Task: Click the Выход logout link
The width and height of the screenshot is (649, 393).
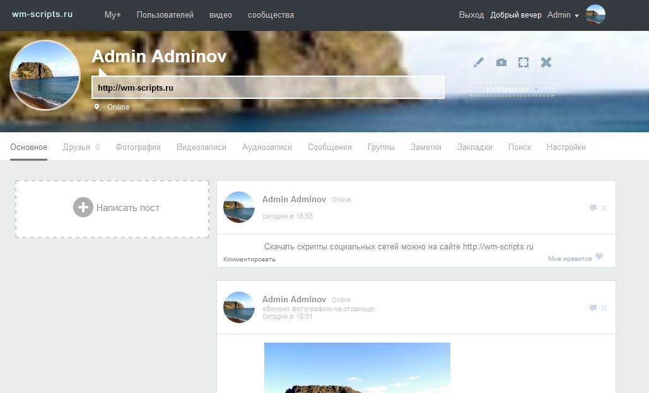Action: click(x=471, y=15)
